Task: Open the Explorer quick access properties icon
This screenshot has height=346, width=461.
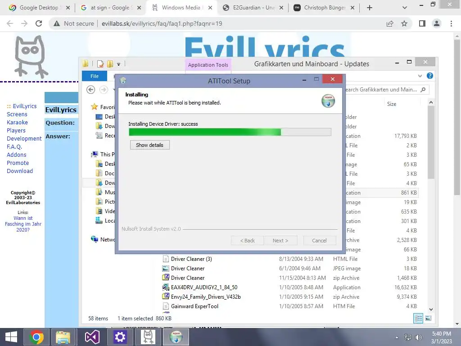Action: point(100,64)
